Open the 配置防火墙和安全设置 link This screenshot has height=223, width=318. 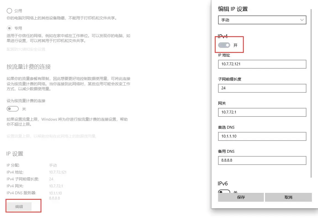click(26, 49)
